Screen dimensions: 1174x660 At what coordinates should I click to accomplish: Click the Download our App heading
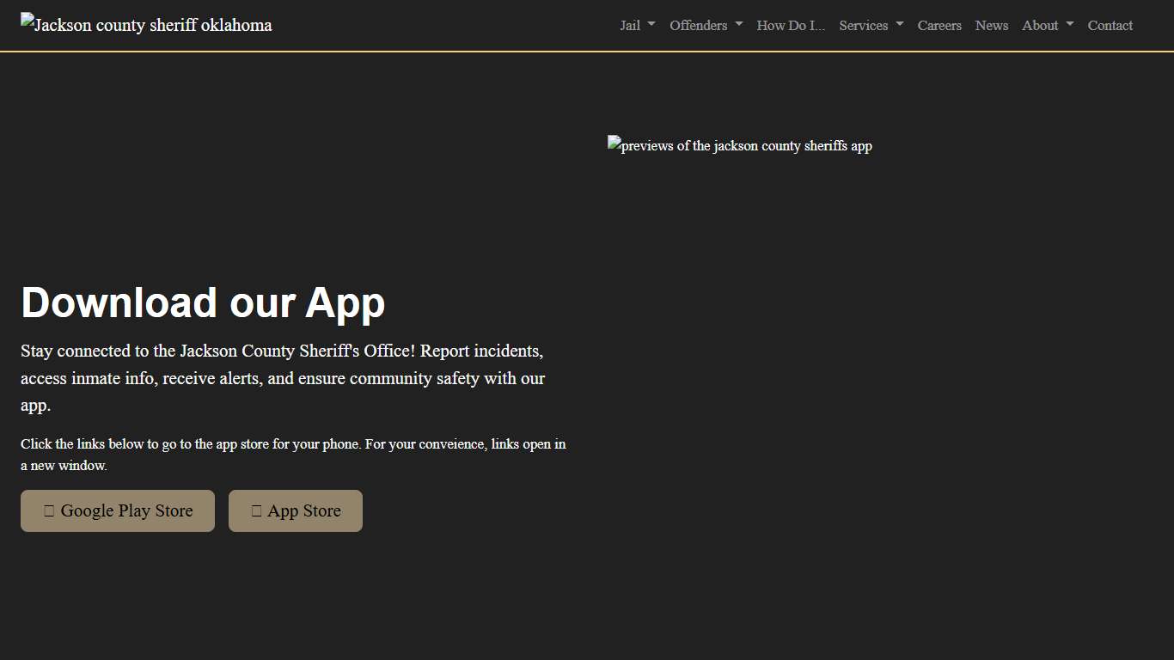point(202,302)
